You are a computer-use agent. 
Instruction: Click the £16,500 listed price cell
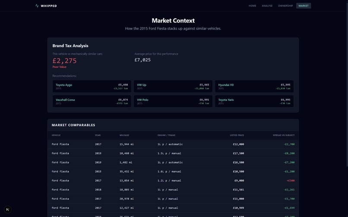click(x=238, y=163)
